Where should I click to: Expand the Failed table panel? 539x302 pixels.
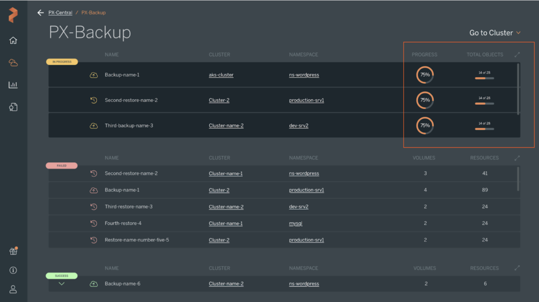(517, 158)
